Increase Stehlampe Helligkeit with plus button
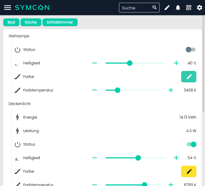This screenshot has height=186, width=205. click(176, 63)
